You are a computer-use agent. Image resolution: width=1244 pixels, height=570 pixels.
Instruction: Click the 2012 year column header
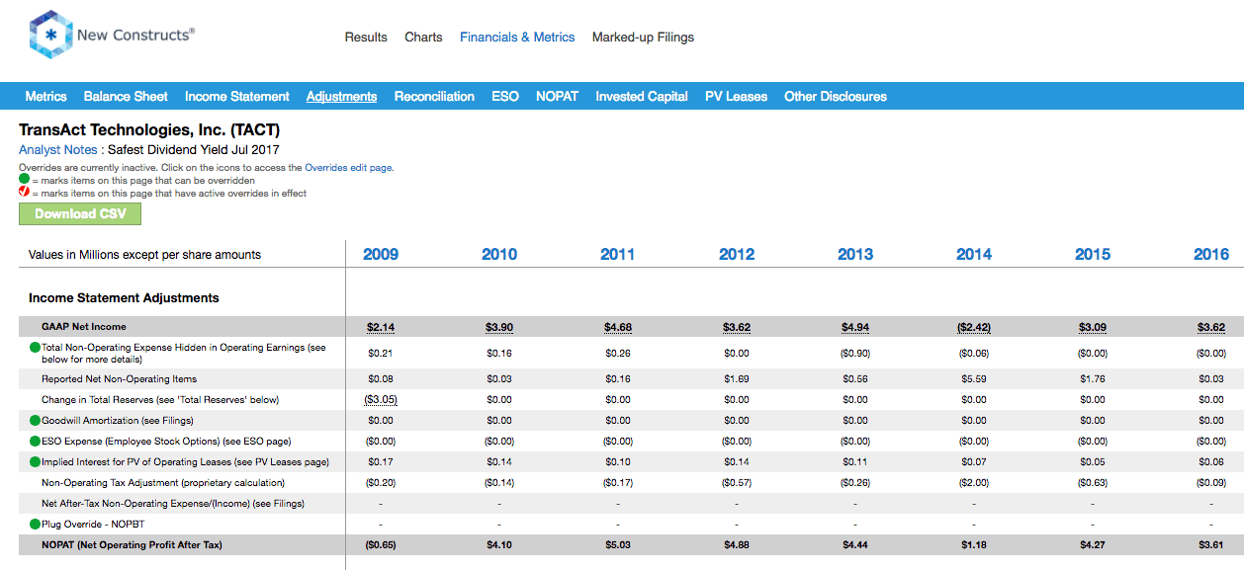[x=737, y=255]
